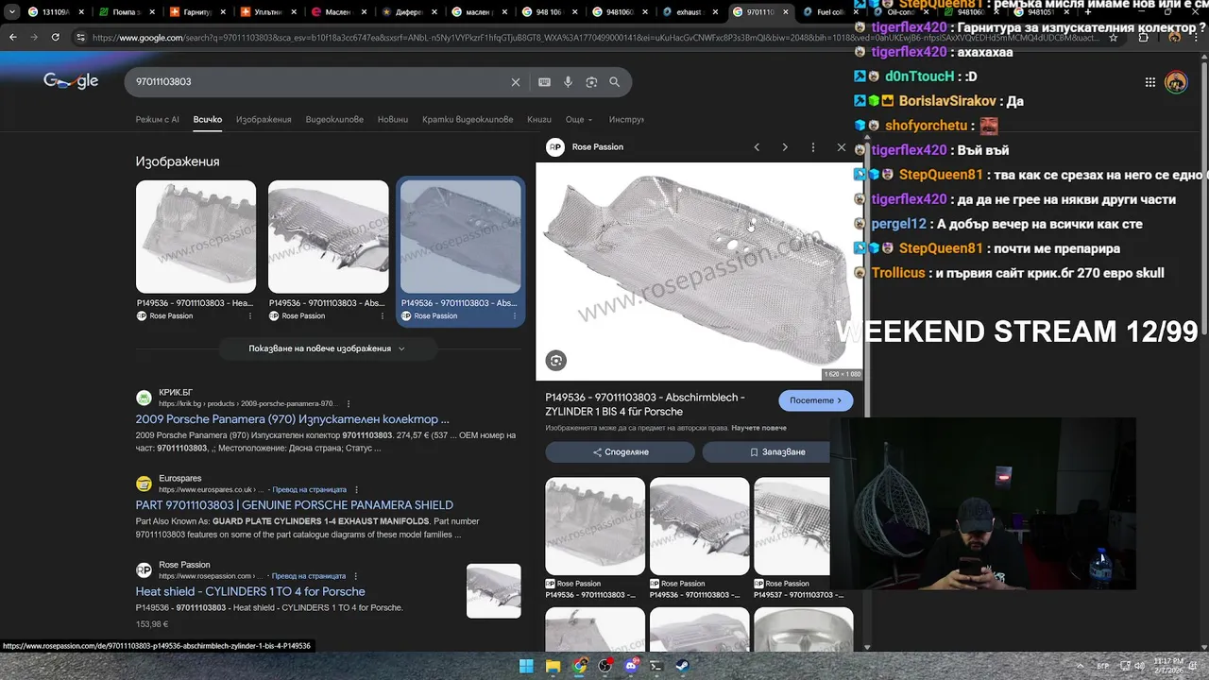Click the Chrome taskbar icon
1209x680 pixels.
[579, 666]
